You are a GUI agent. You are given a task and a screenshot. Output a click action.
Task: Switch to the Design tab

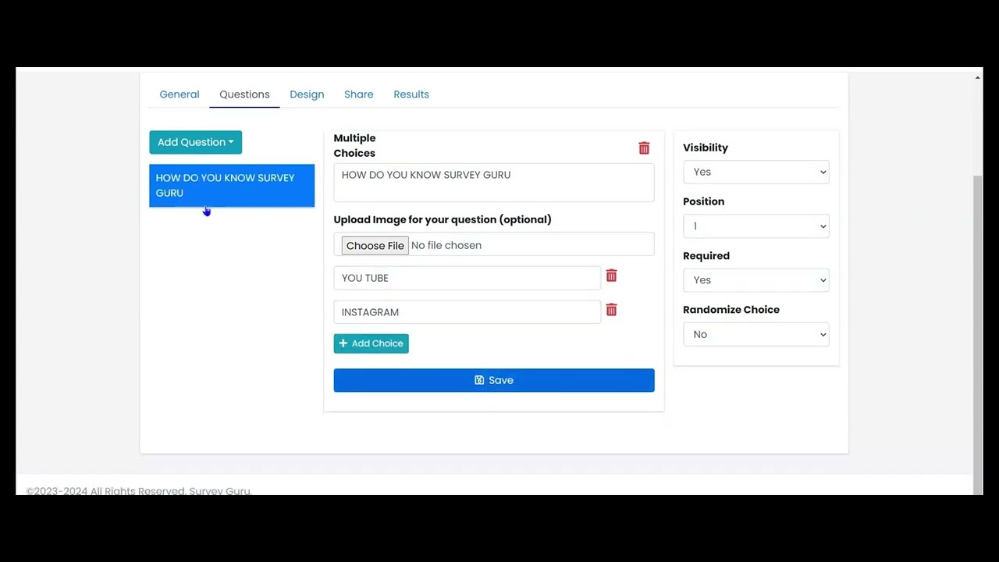pyautogui.click(x=307, y=94)
